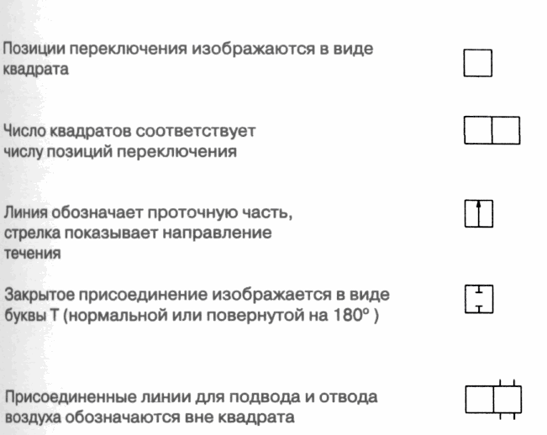Click the line 'числу позиций переключения'
The height and width of the screenshot is (435, 547).
(120, 152)
